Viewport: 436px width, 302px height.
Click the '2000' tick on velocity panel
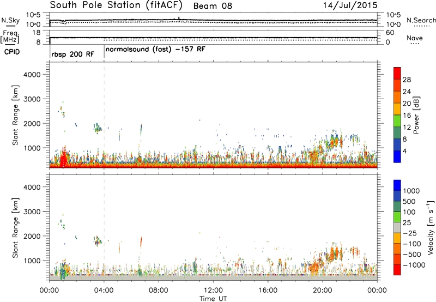pos(32,236)
